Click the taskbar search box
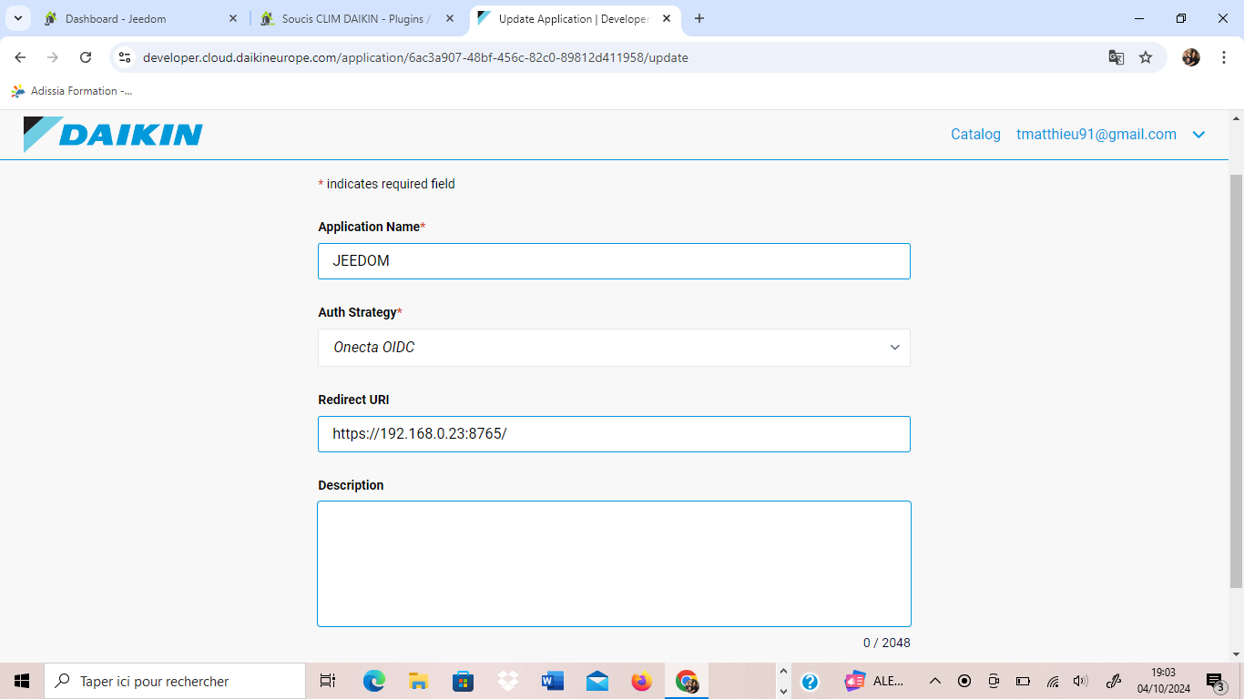 point(175,681)
